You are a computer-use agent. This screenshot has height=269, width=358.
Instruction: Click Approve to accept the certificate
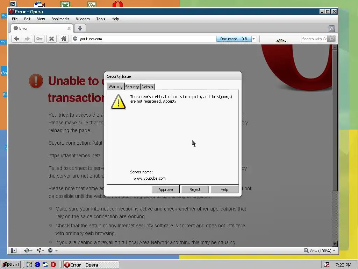[165, 189]
